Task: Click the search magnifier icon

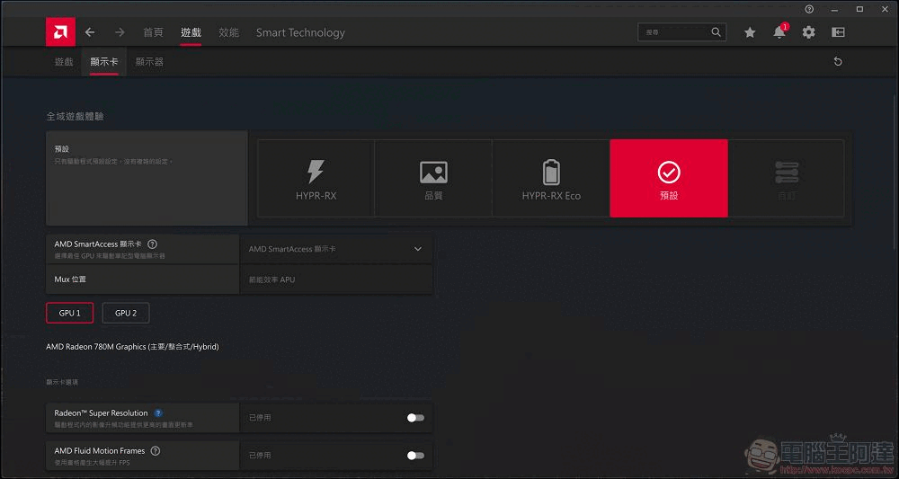Action: [x=717, y=32]
